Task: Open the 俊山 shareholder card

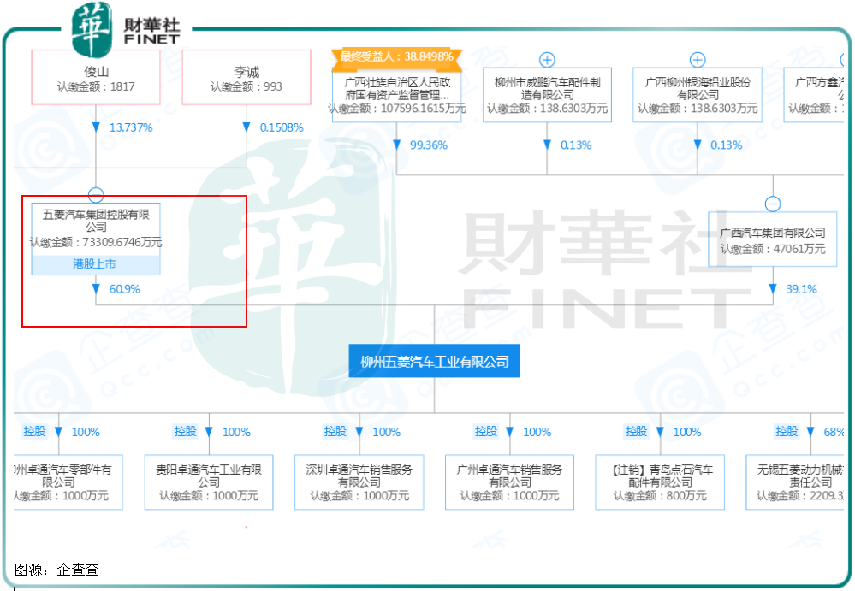Action: [96, 77]
